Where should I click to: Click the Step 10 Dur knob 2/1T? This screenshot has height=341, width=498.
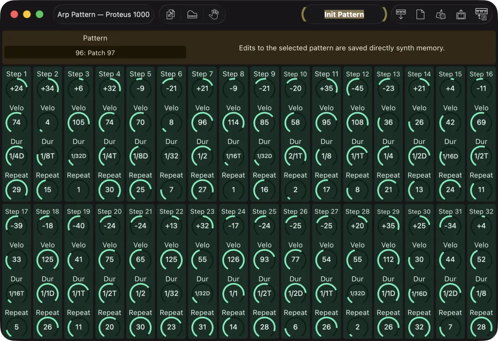[x=295, y=156]
